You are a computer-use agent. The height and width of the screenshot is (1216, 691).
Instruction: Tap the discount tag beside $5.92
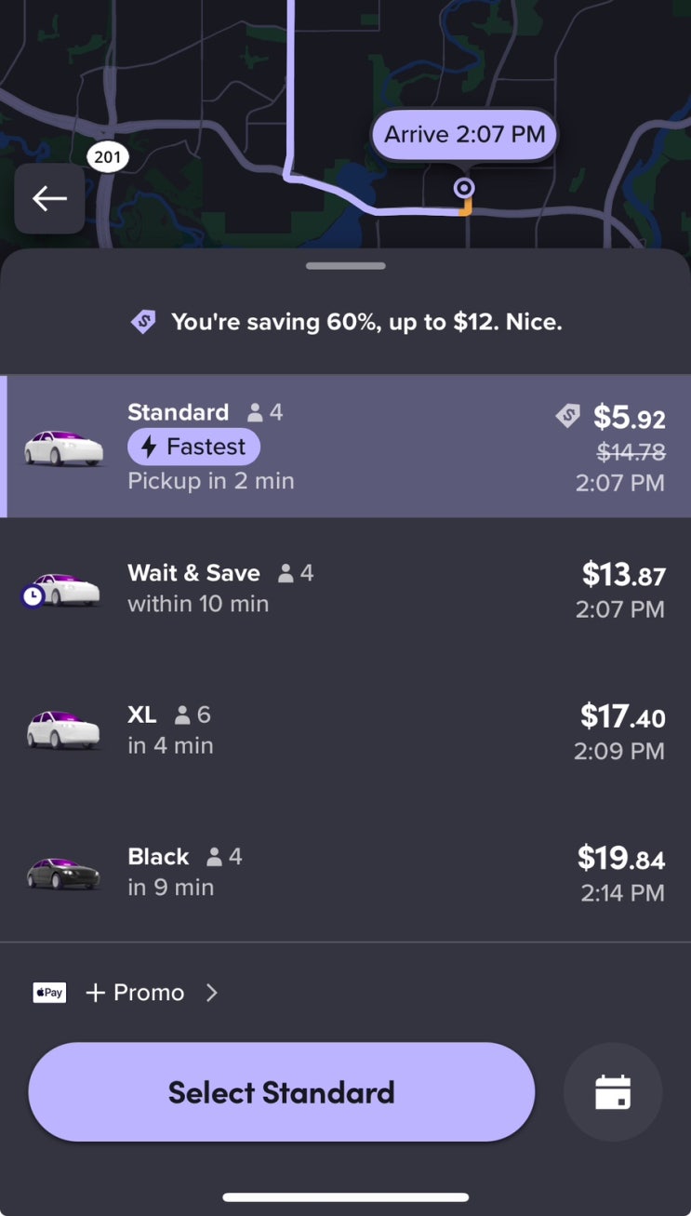point(567,416)
